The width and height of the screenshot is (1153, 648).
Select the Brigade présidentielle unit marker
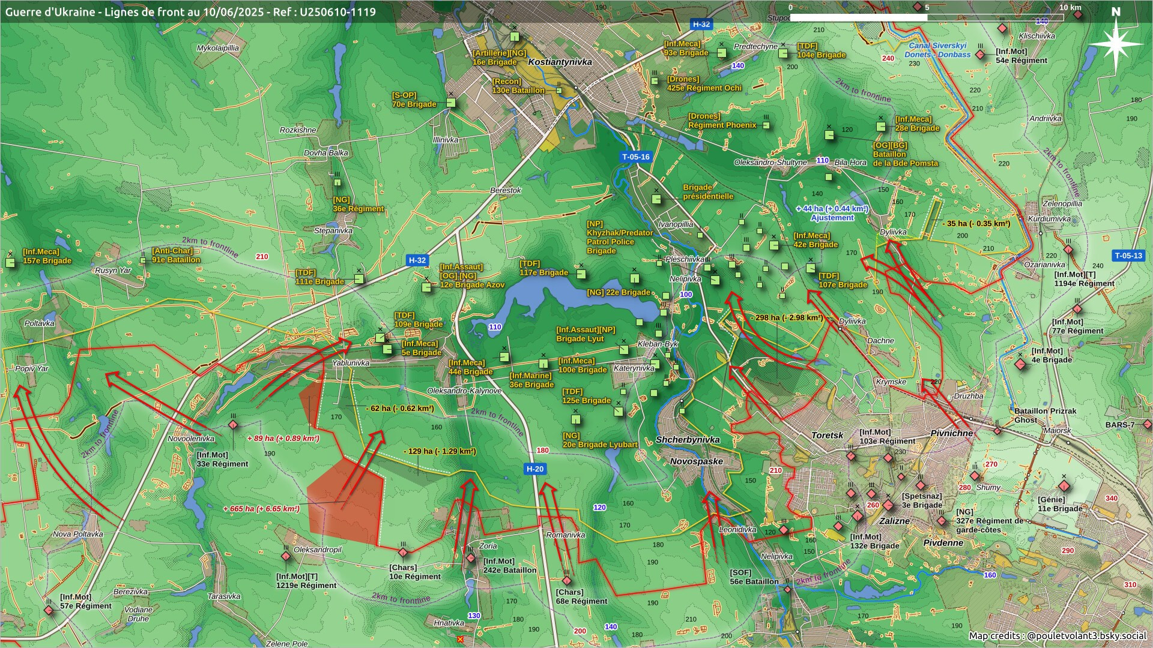point(656,199)
